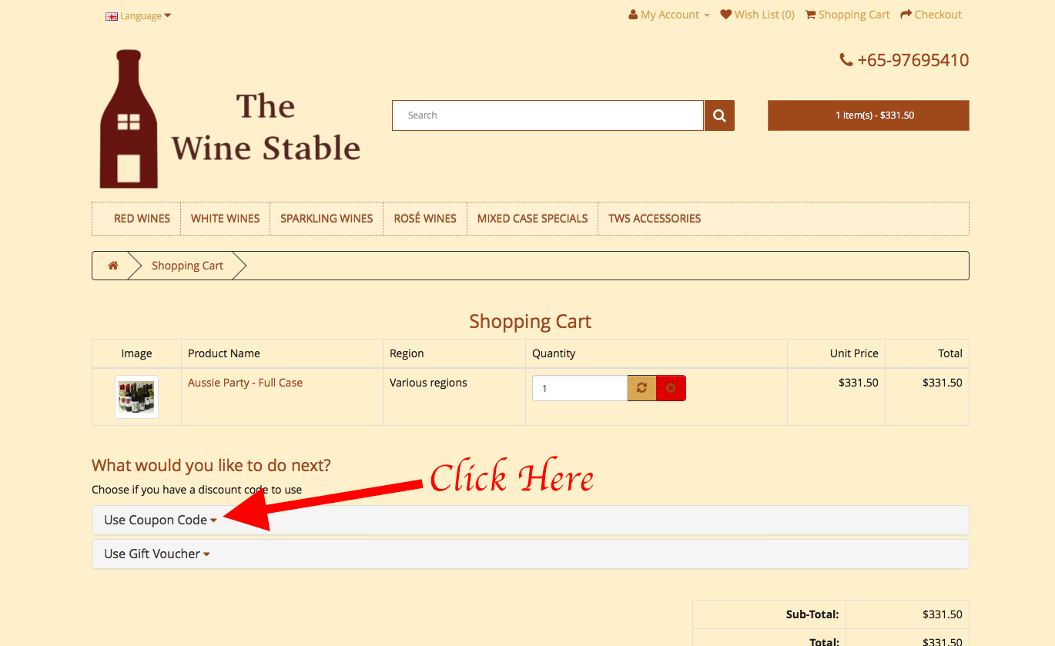Click the heart icon for Wish List
This screenshot has height=646, width=1055.
pyautogui.click(x=725, y=15)
